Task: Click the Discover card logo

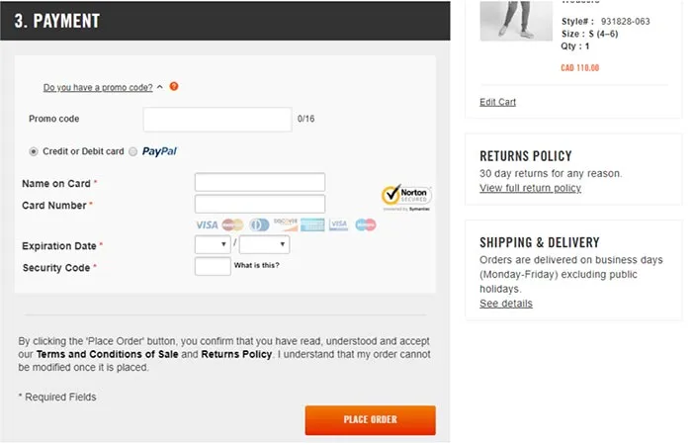Action: coord(286,224)
